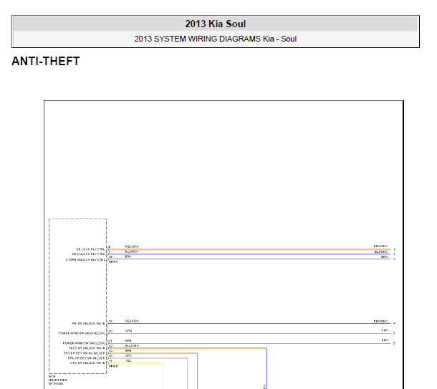Select 'POWER WINDOW SW (UNLOCK)' label
Image resolution: width=437 pixels, height=389 pixels.
pyautogui.click(x=82, y=333)
